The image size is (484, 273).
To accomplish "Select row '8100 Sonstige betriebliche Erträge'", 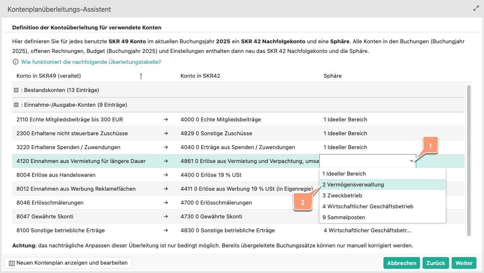I will click(238, 231).
